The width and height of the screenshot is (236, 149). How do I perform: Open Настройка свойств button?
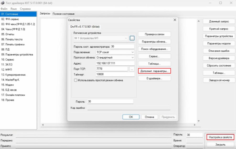tap(220, 137)
